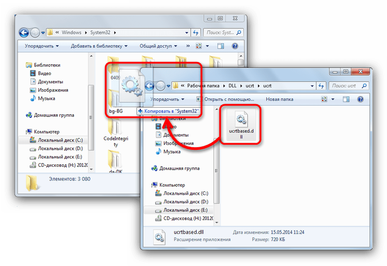The width and height of the screenshot is (387, 266).
Task: Select 'Локальный диск (D:)' in System32 window
Action: pyautogui.click(x=56, y=149)
